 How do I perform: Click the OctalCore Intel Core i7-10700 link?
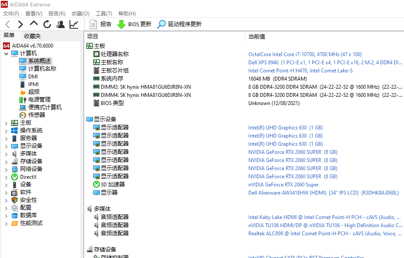click(x=305, y=54)
